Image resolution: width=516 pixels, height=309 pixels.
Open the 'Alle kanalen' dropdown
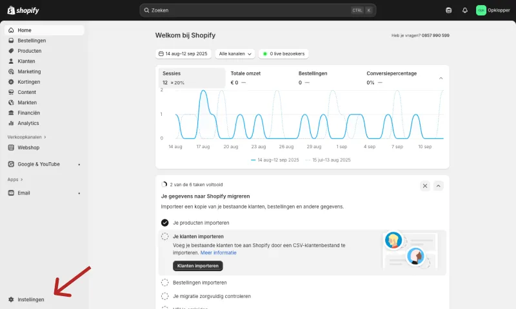pyautogui.click(x=235, y=53)
